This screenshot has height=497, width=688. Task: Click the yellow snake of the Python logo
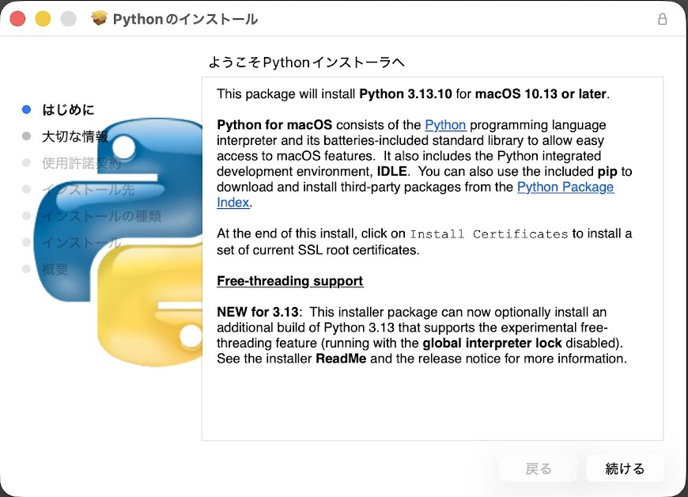click(150, 309)
